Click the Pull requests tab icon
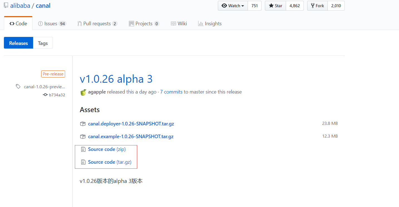 click(80, 24)
